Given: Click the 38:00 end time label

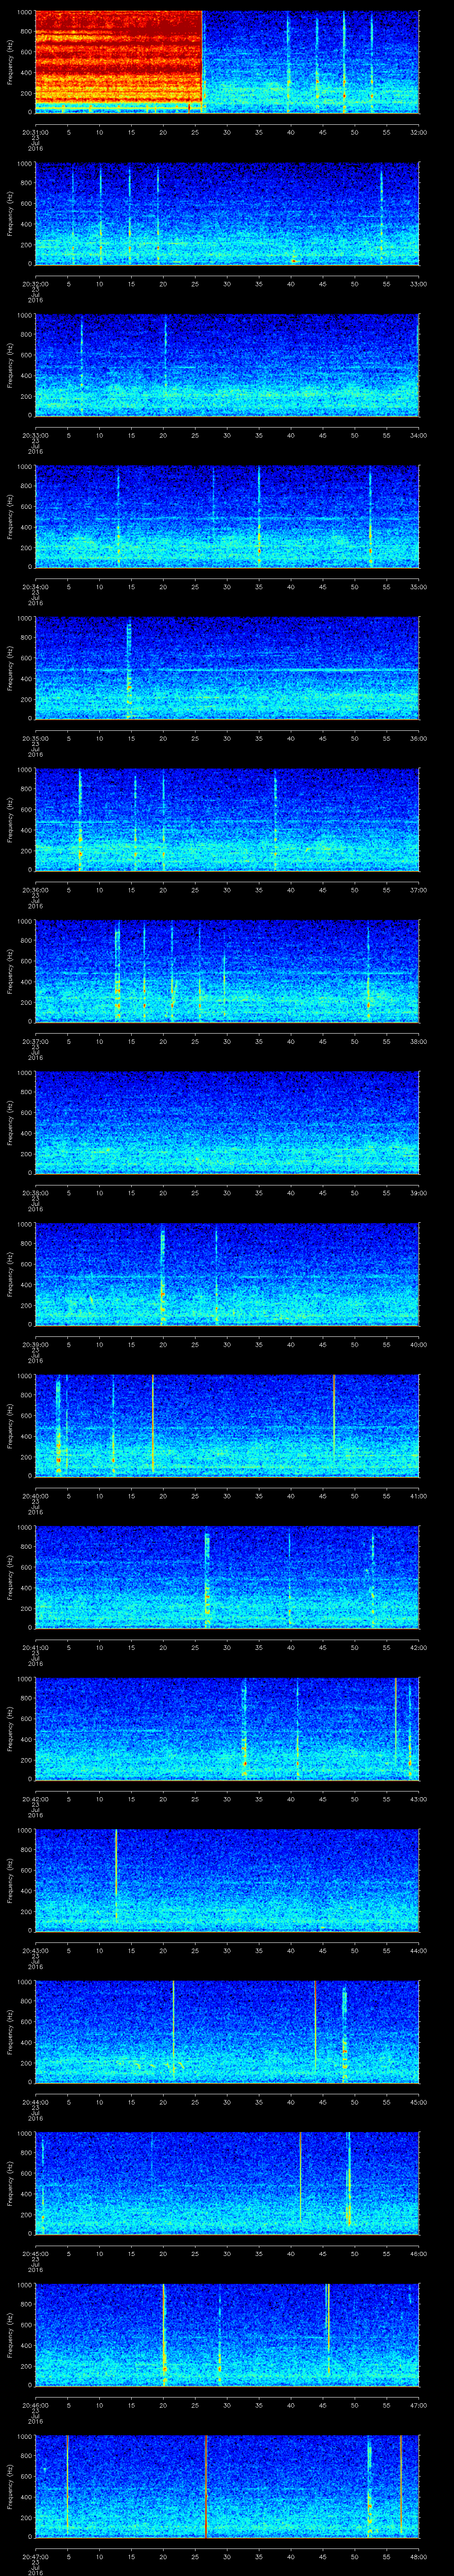Looking at the screenshot, I should coord(419,1041).
